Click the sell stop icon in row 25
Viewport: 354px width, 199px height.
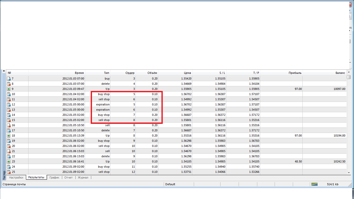(x=9, y=172)
